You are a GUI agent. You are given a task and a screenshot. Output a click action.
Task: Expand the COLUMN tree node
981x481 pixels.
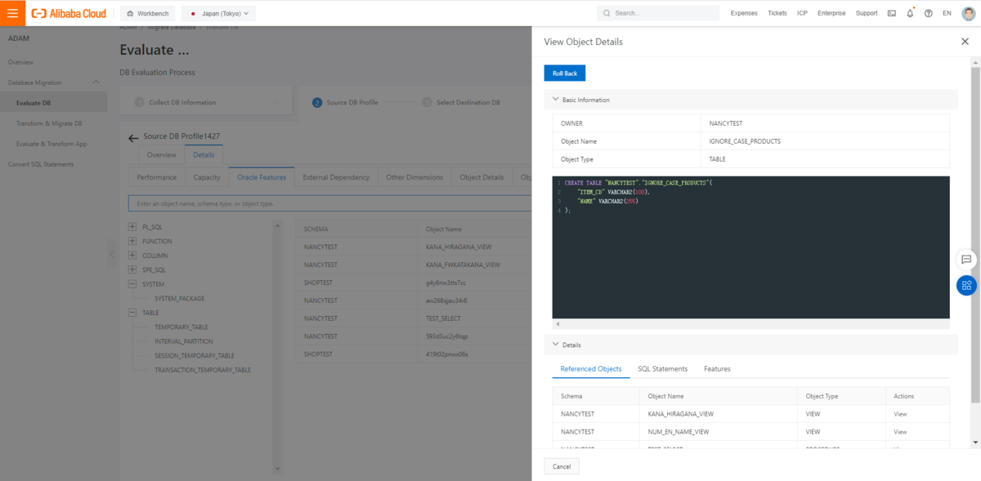click(132, 255)
